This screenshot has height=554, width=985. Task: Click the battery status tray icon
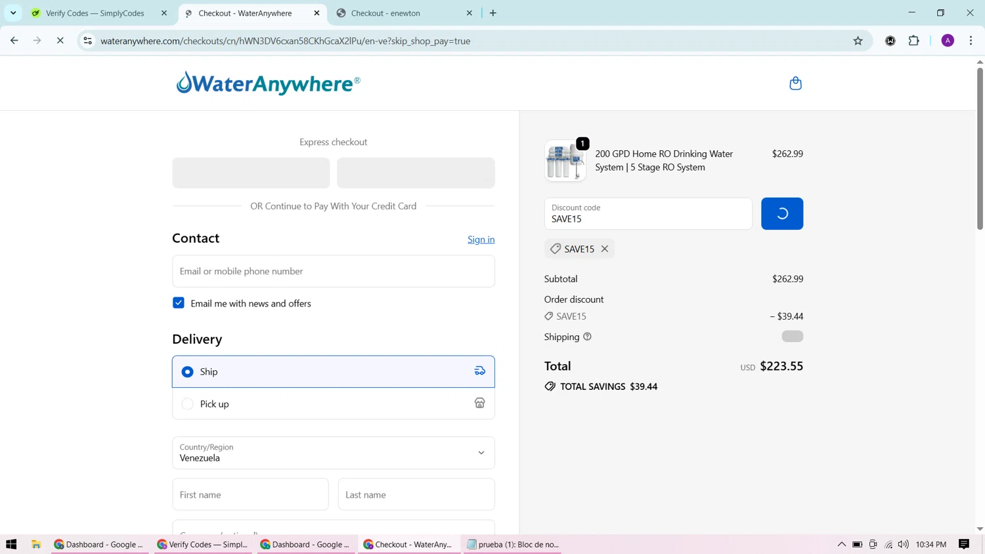(857, 544)
